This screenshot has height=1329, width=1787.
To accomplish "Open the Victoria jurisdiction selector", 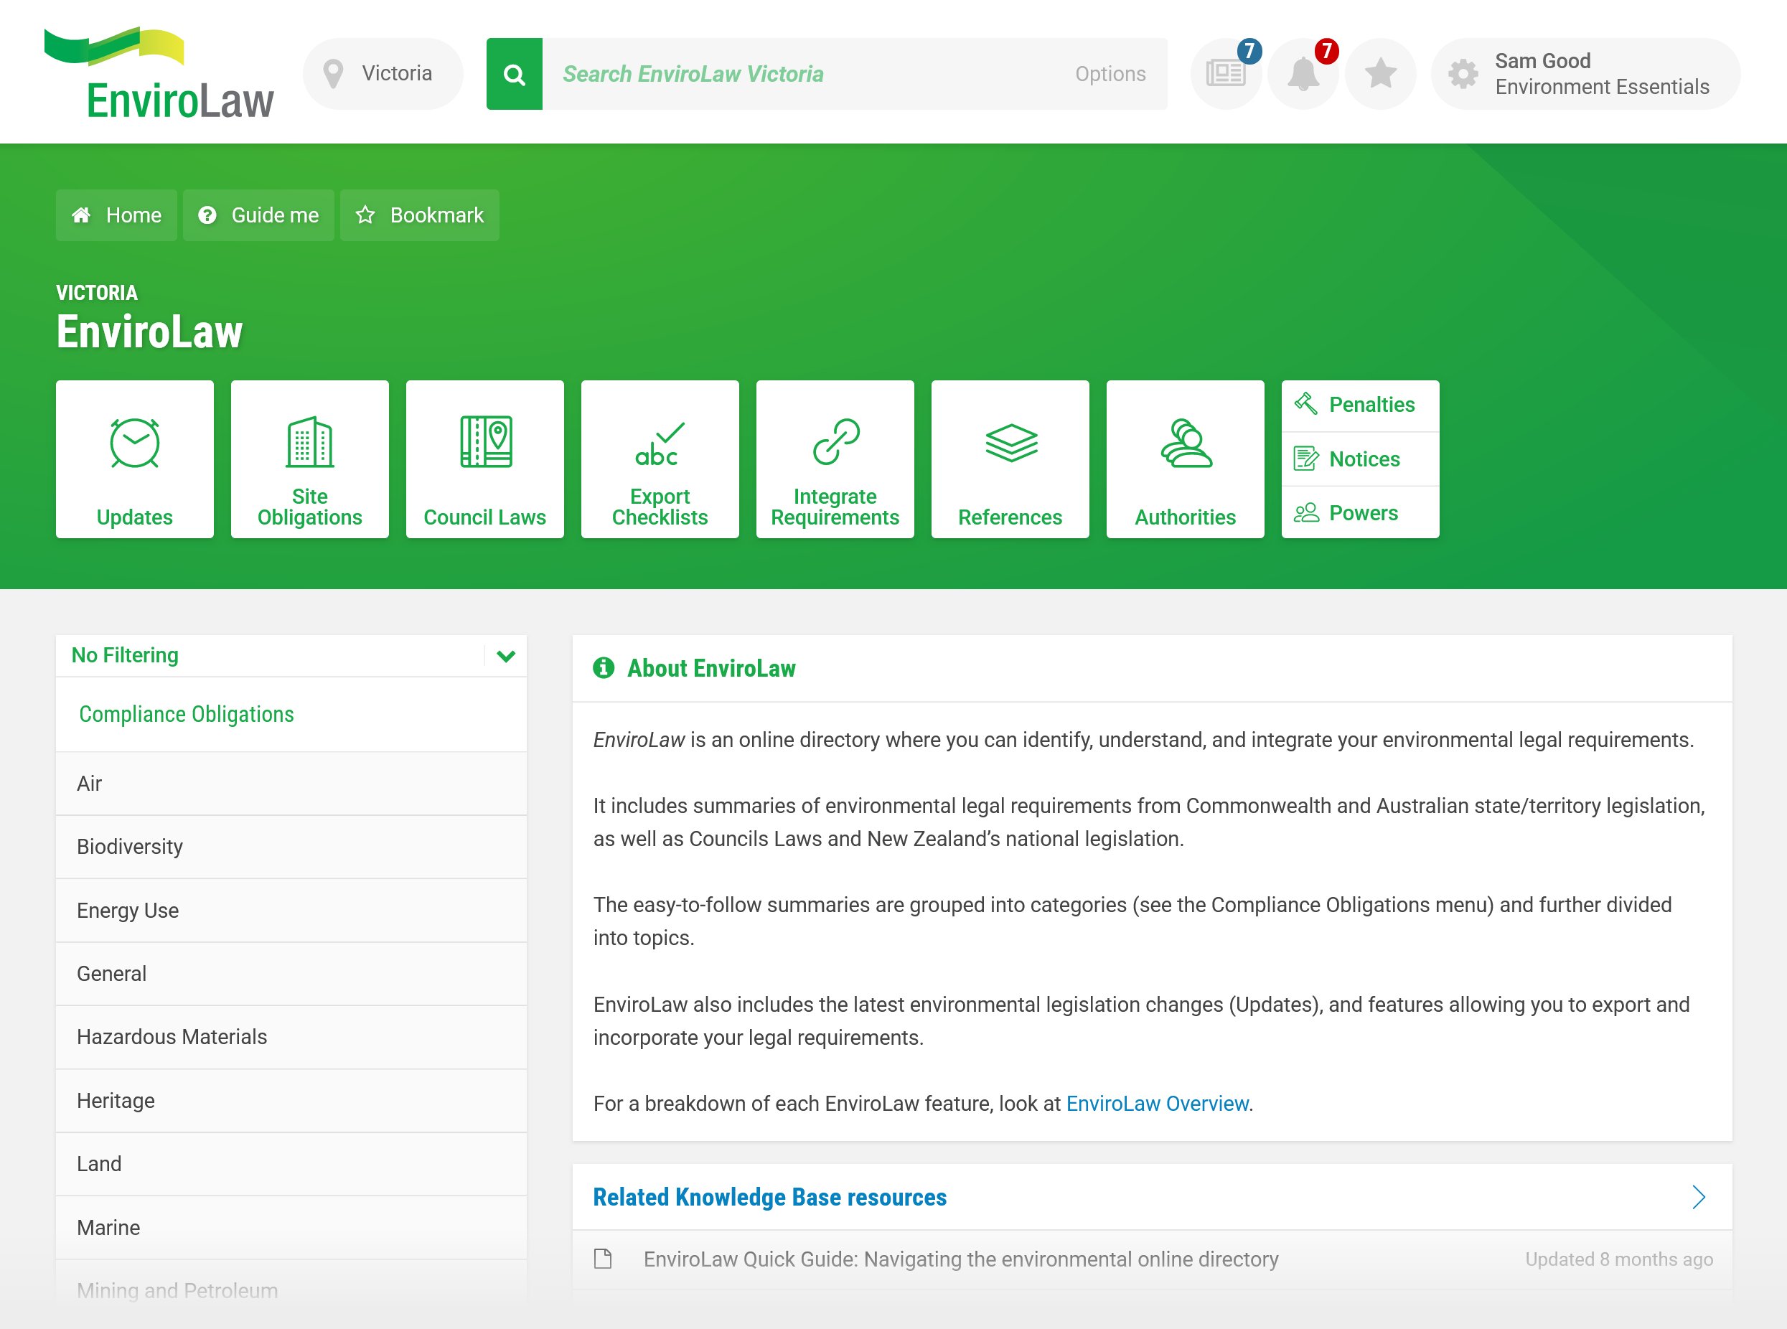I will (x=383, y=74).
